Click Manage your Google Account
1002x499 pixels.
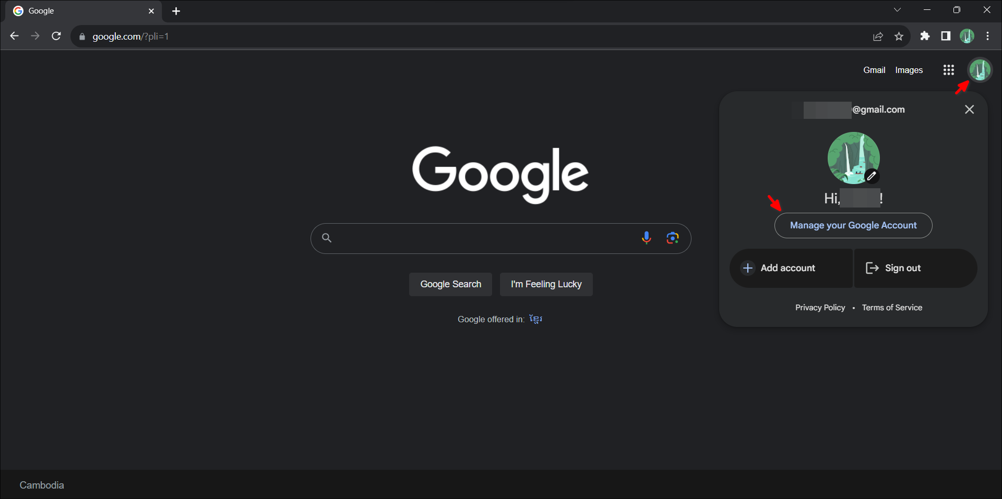[x=853, y=225]
